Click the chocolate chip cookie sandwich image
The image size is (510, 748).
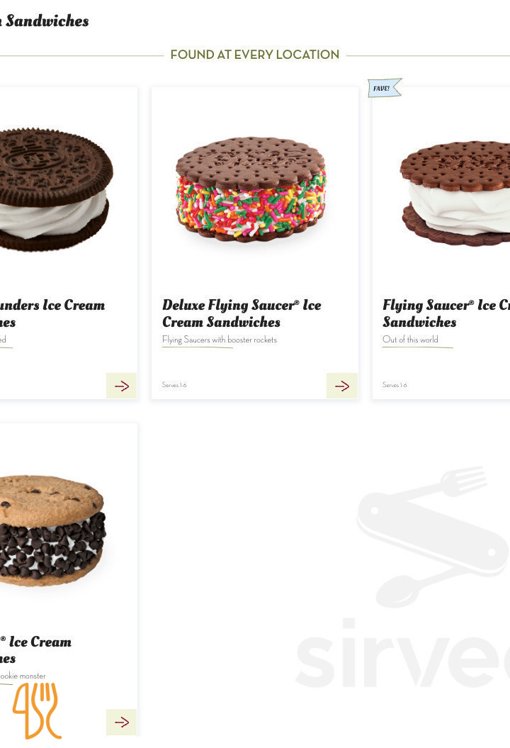click(52, 530)
